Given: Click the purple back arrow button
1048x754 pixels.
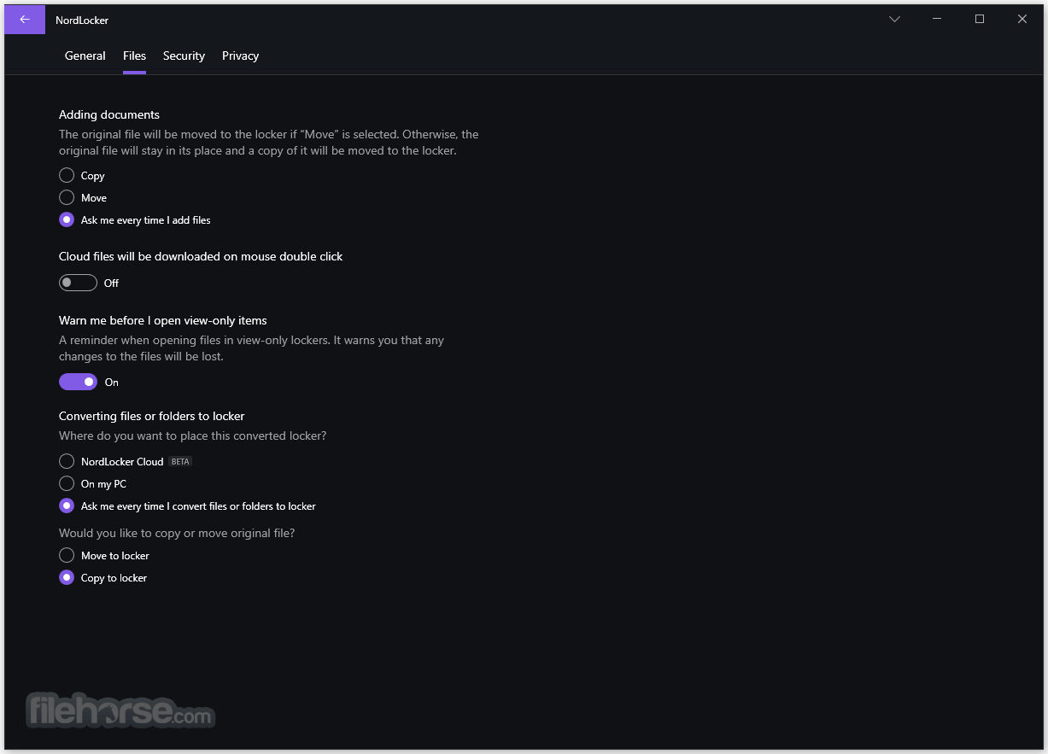Looking at the screenshot, I should pyautogui.click(x=25, y=19).
